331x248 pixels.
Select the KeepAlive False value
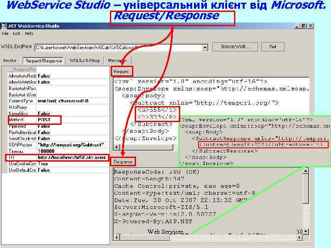(x=44, y=113)
